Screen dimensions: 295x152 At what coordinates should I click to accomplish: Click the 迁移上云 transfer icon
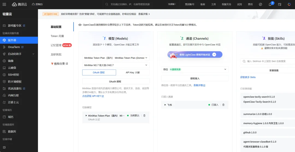click(x=4, y=102)
